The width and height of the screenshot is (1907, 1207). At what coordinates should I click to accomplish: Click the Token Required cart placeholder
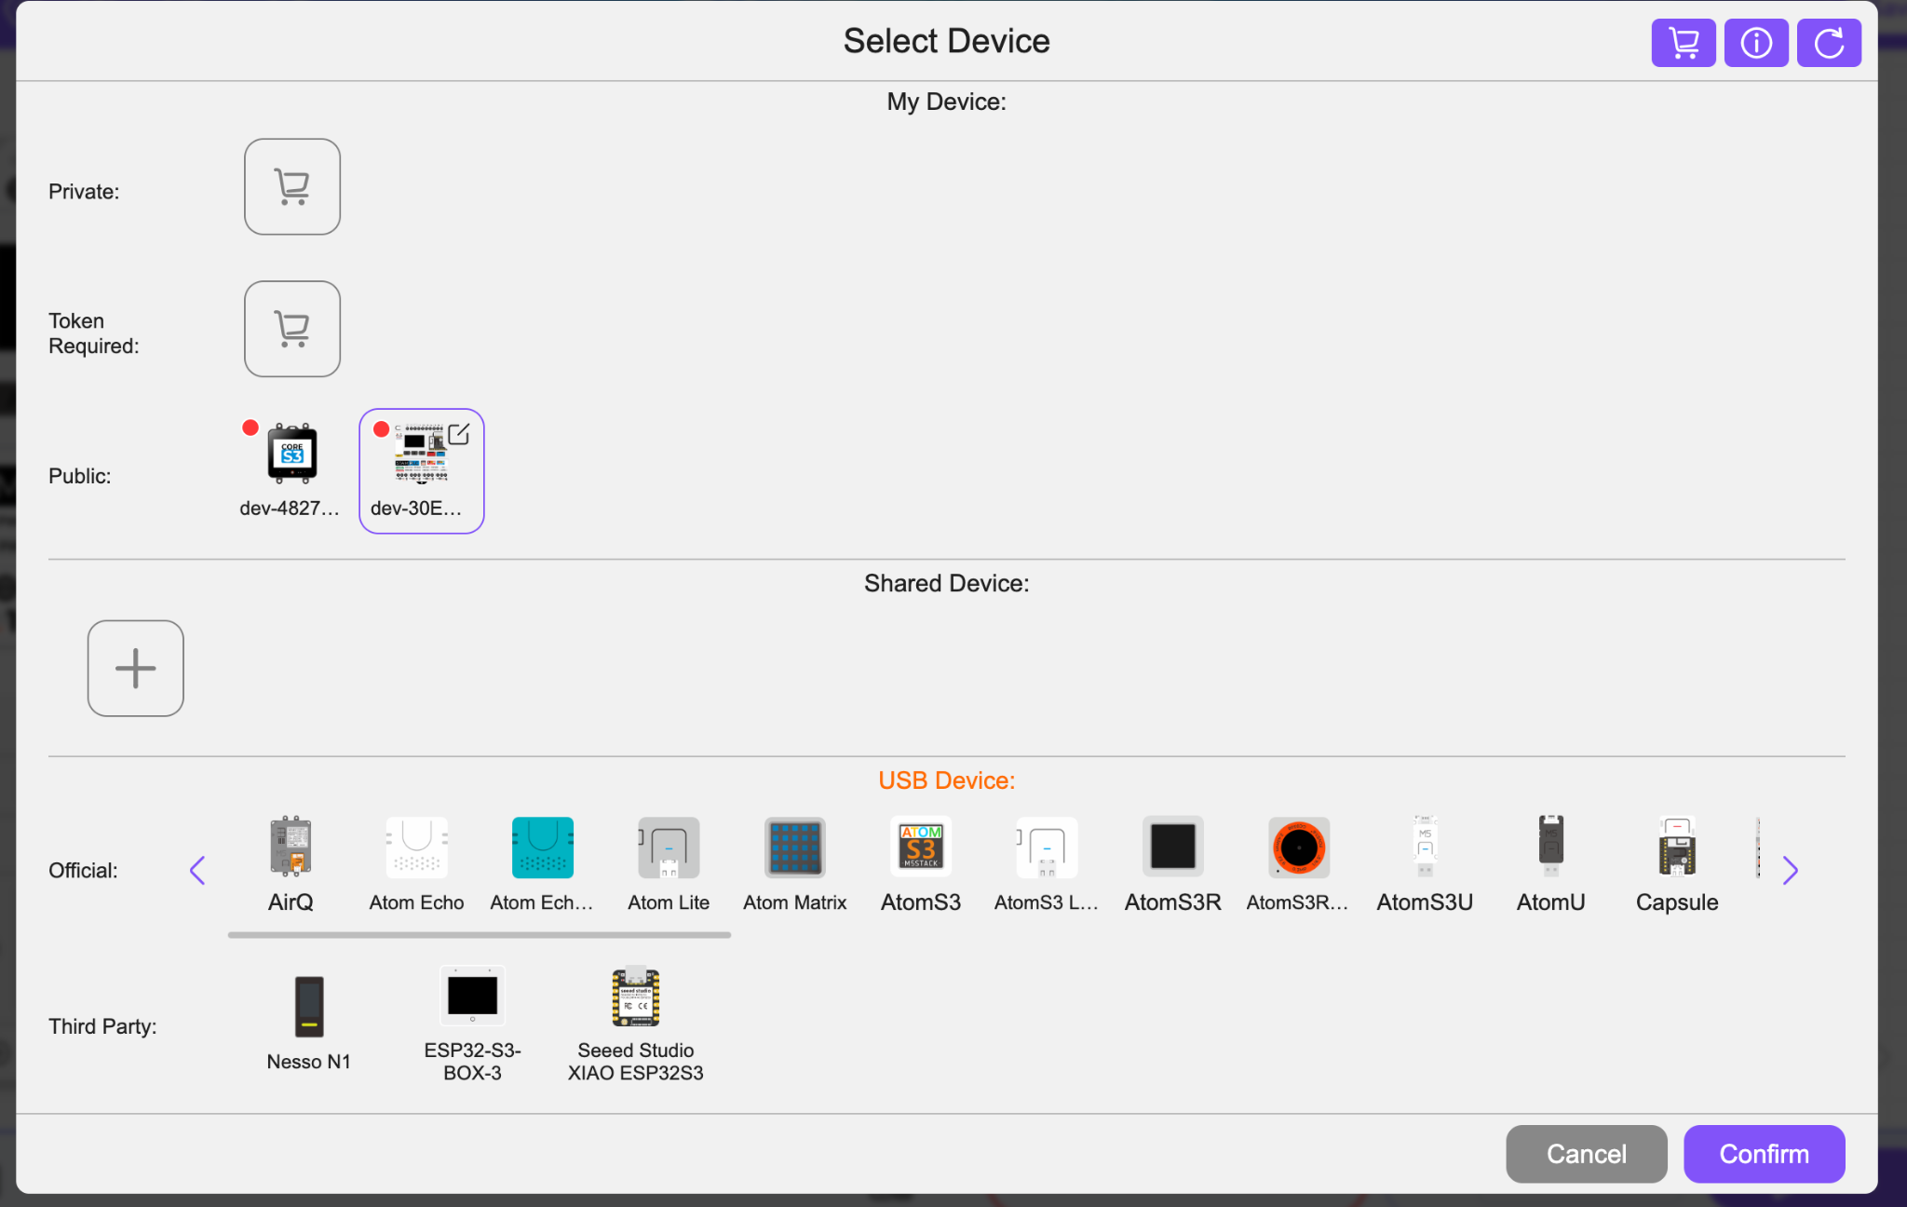coord(292,329)
